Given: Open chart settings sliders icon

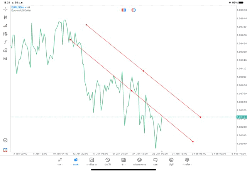Looking at the screenshot, I should [x=5, y=34].
